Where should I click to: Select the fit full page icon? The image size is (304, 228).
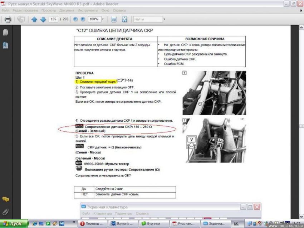click(124, 19)
